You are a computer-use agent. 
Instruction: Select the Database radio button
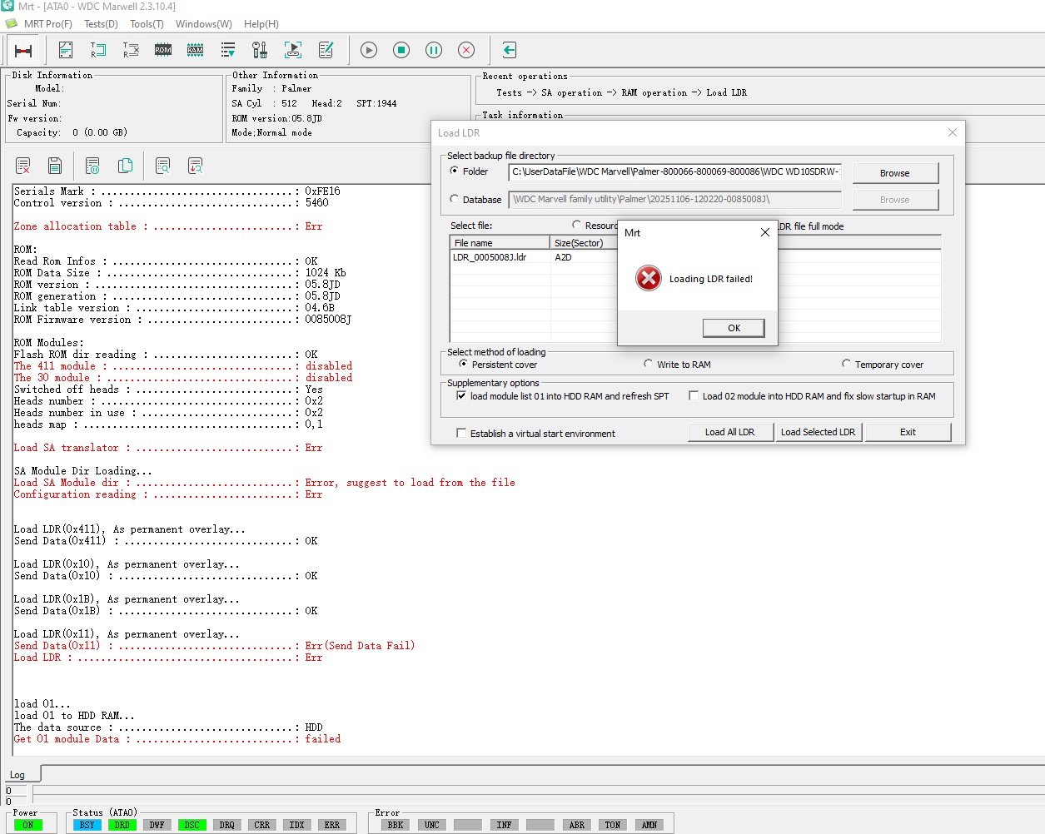[x=455, y=199]
